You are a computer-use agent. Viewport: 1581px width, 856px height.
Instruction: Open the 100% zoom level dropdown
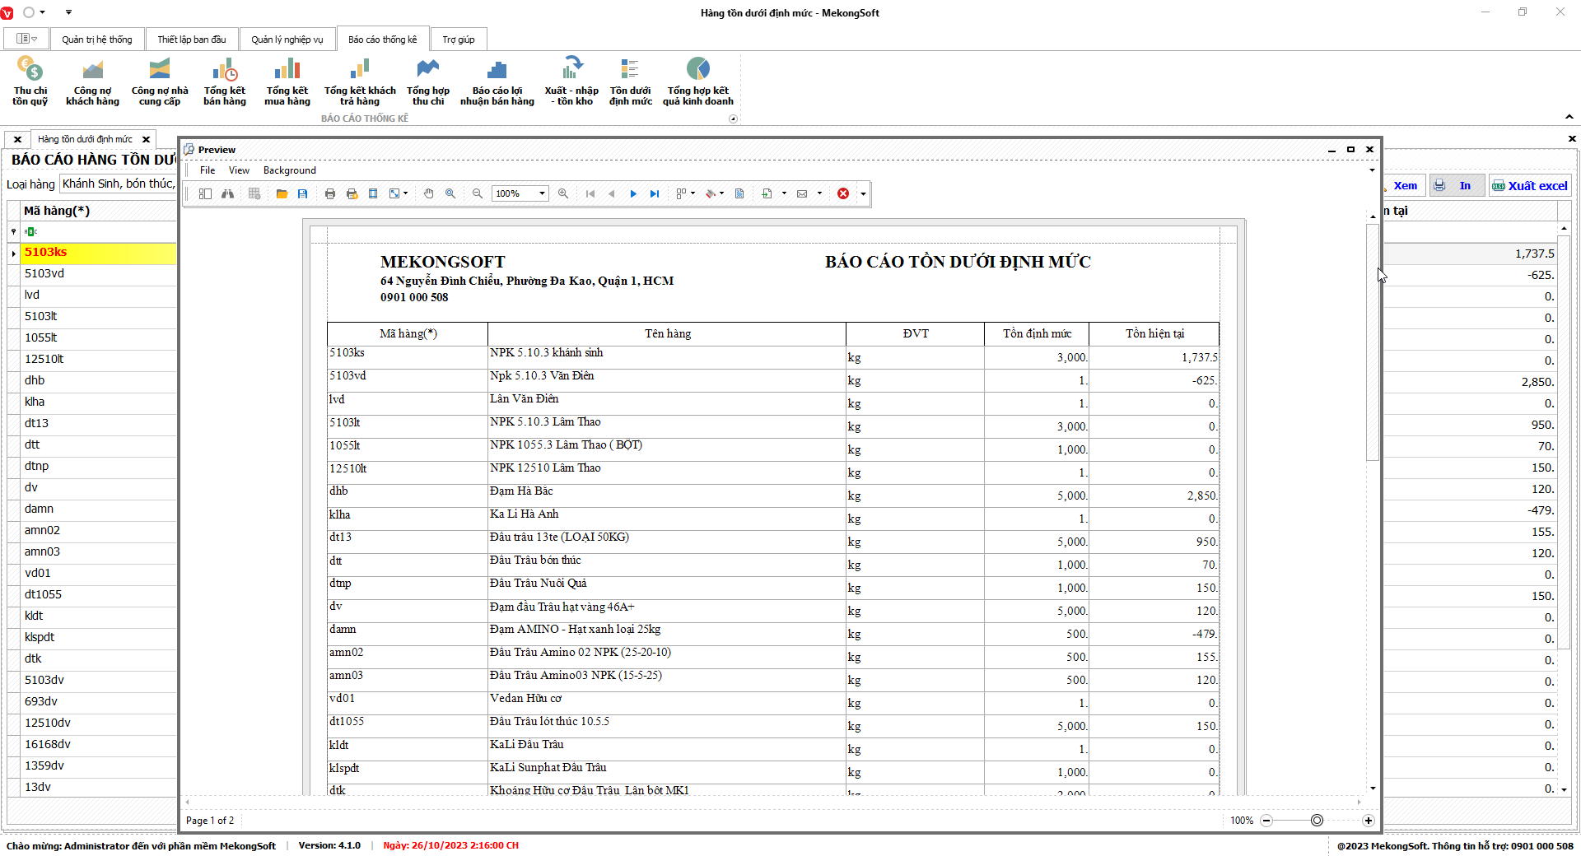pyautogui.click(x=542, y=193)
